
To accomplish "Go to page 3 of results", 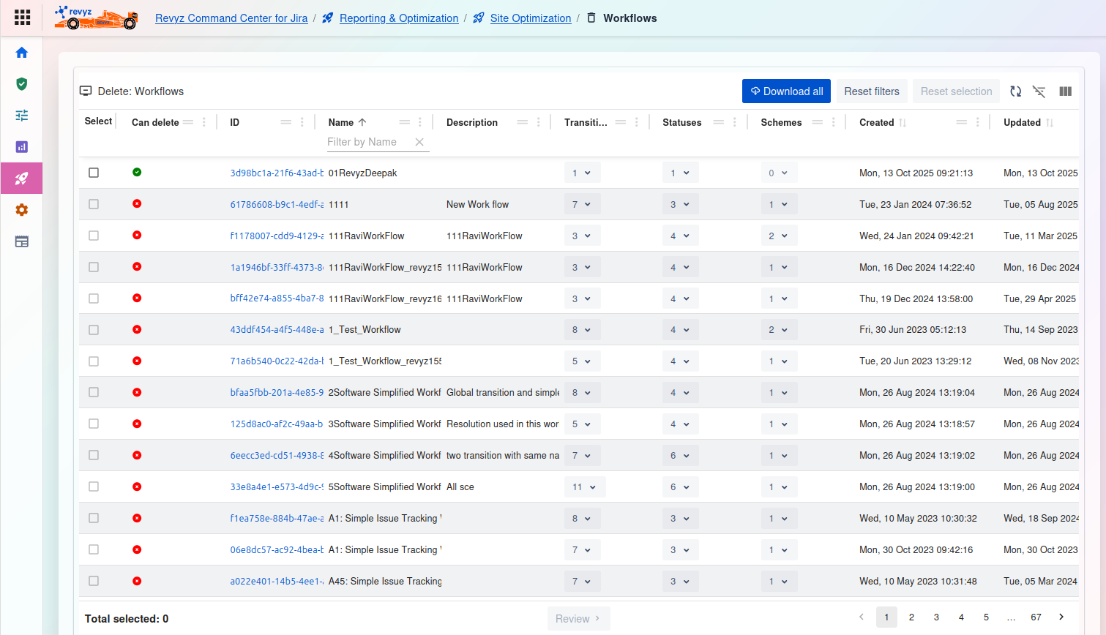I will click(936, 617).
